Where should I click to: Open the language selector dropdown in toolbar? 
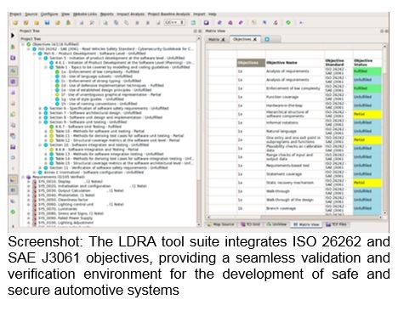pyautogui.click(x=174, y=22)
